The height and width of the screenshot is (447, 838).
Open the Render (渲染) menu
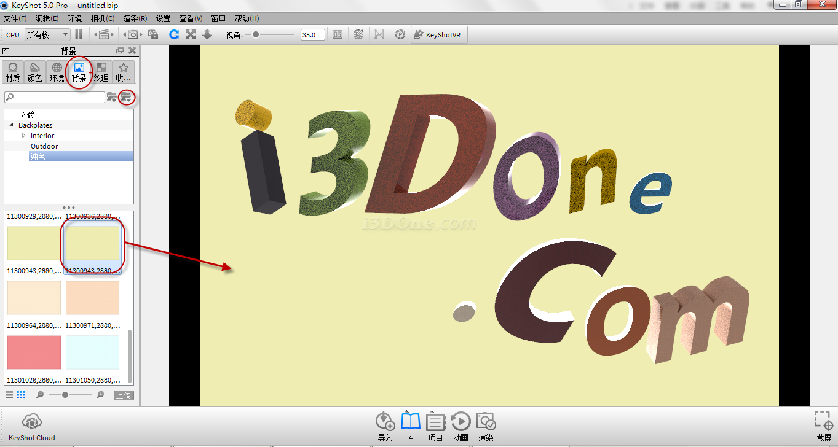pos(135,18)
